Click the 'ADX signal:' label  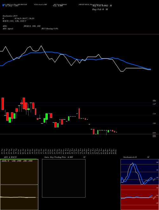(8, 29)
